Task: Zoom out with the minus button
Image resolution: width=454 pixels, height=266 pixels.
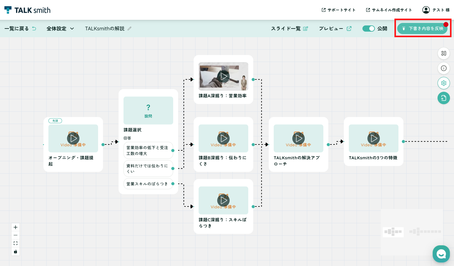Action: click(16, 235)
